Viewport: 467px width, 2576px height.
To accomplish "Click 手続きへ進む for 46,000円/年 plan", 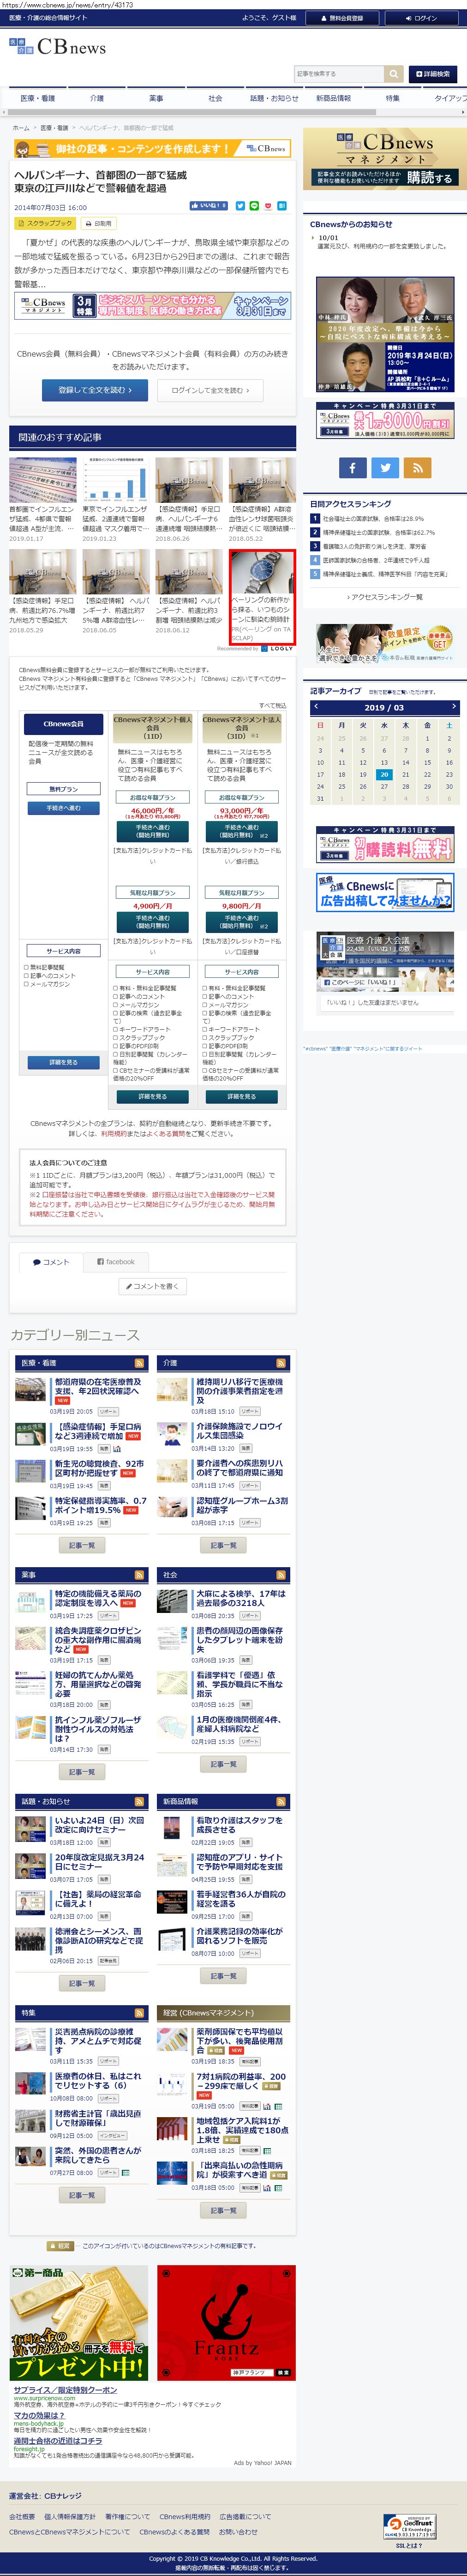I will point(153,831).
